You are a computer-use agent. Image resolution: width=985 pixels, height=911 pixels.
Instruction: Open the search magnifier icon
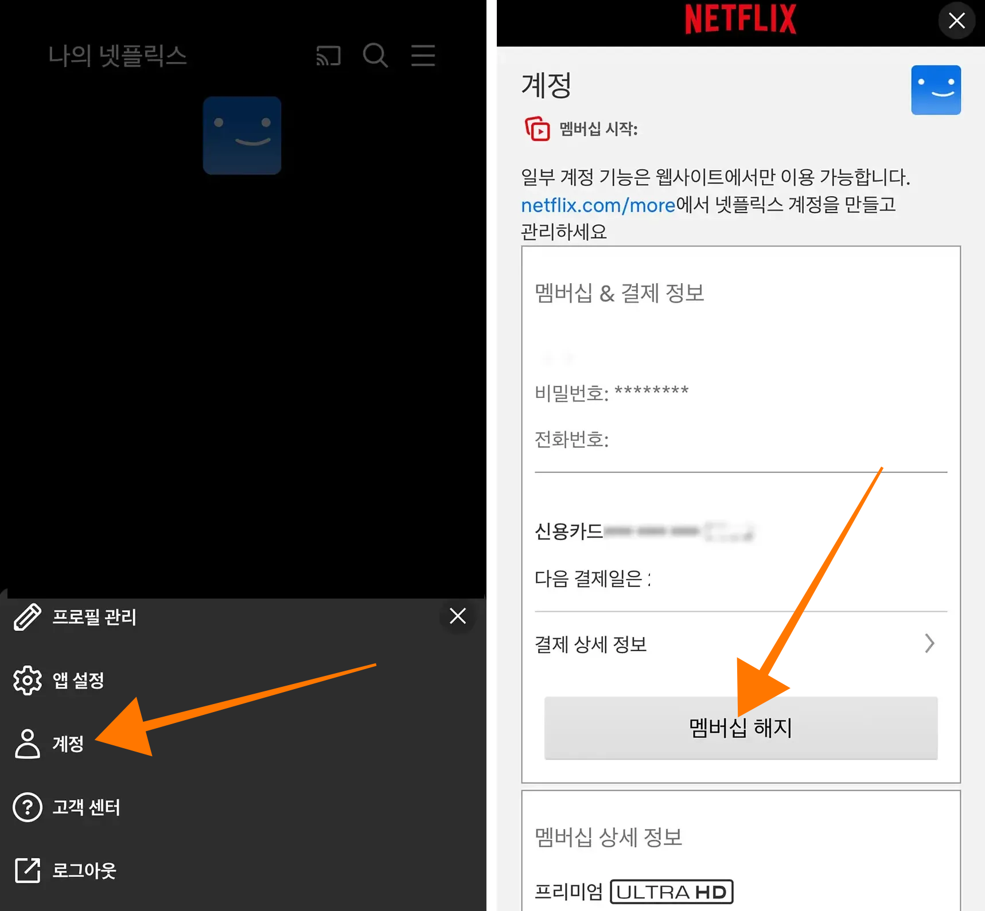[x=376, y=56]
